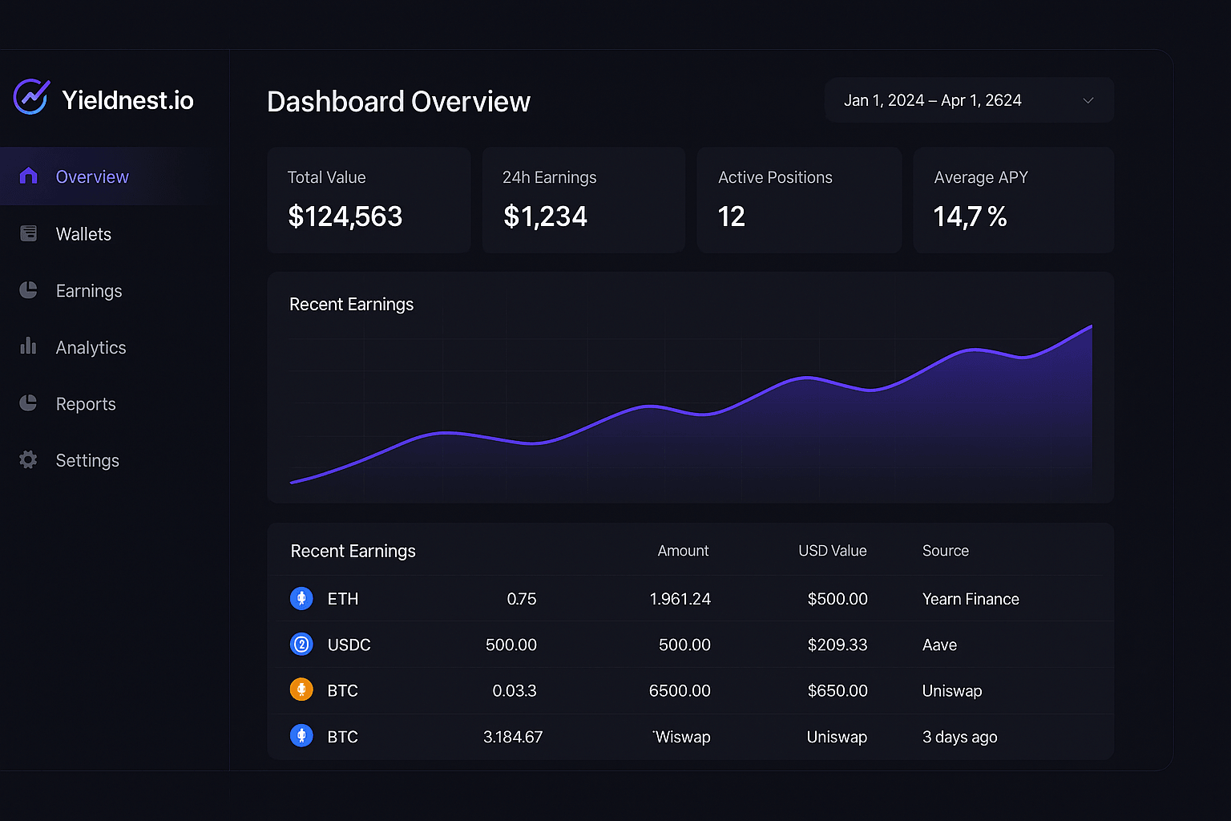Open Earnings via its pie chart icon

(29, 290)
